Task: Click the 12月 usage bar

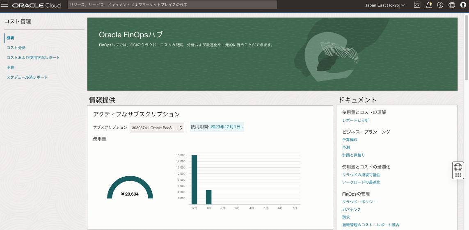Action: pyautogui.click(x=194, y=180)
